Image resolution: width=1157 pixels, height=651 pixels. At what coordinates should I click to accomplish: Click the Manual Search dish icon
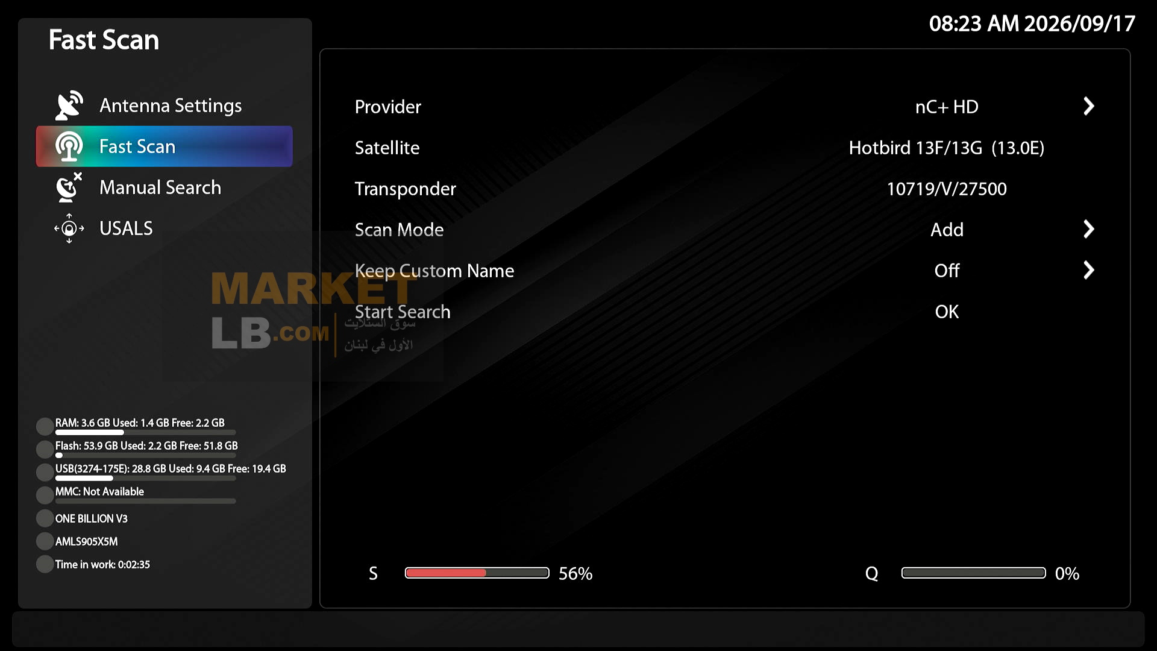68,187
